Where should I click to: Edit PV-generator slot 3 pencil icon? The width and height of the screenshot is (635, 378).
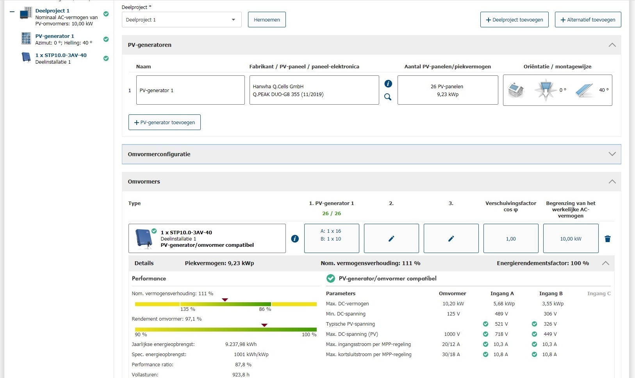coord(451,239)
